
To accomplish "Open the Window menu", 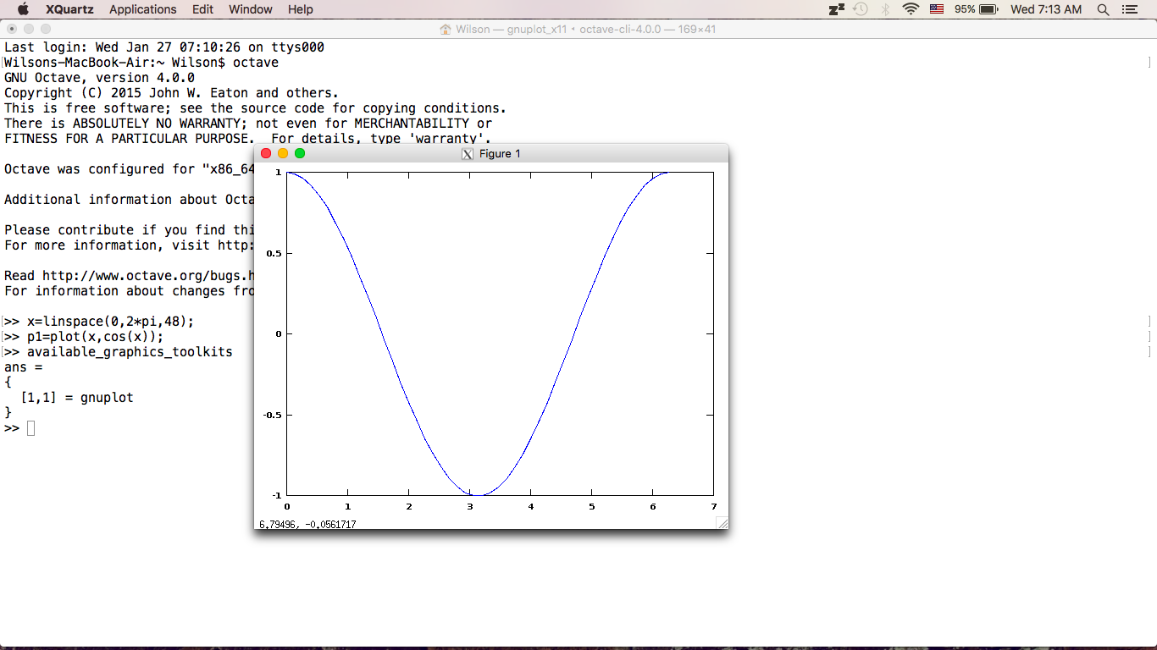I will click(x=251, y=9).
